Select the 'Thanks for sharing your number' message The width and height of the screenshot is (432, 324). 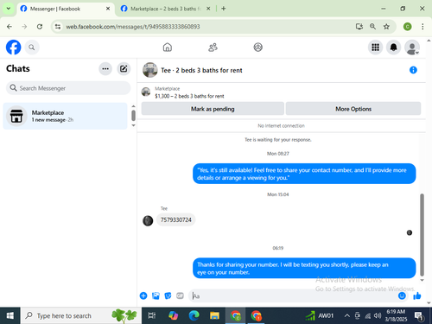click(304, 268)
